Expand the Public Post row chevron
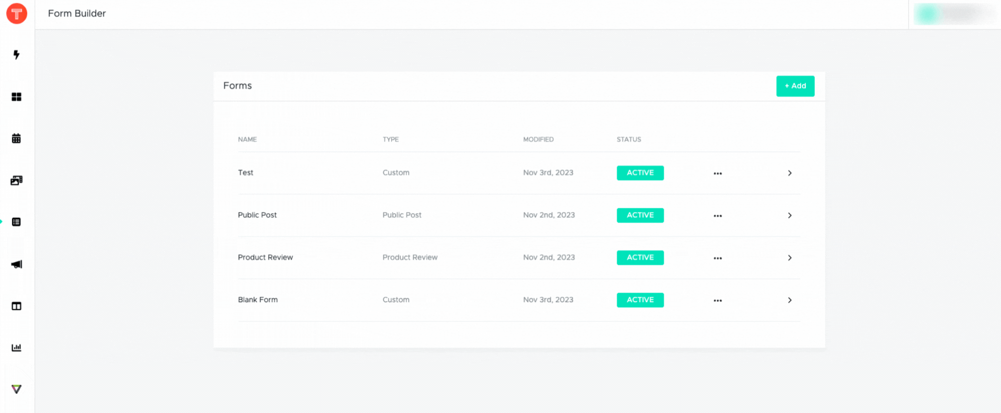1001x413 pixels. point(790,215)
